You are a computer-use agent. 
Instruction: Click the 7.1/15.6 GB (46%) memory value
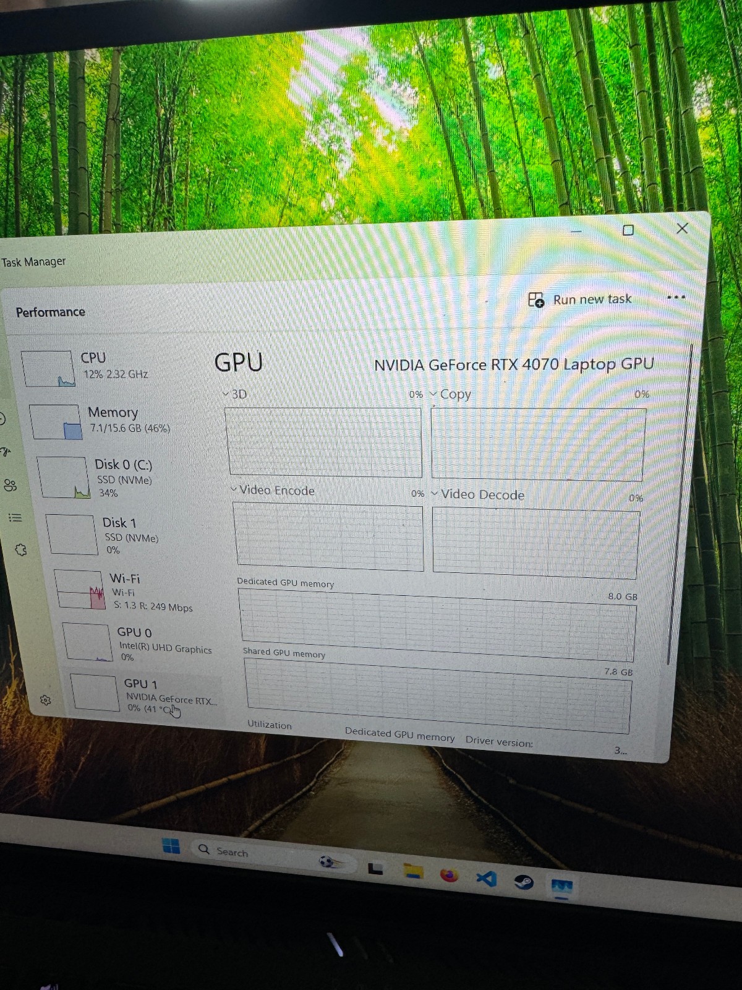[130, 428]
